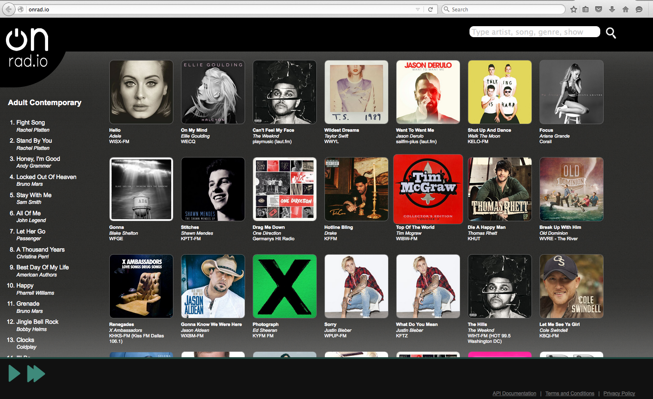Open the cover above Sorry
This screenshot has height=399, width=653.
click(x=356, y=286)
